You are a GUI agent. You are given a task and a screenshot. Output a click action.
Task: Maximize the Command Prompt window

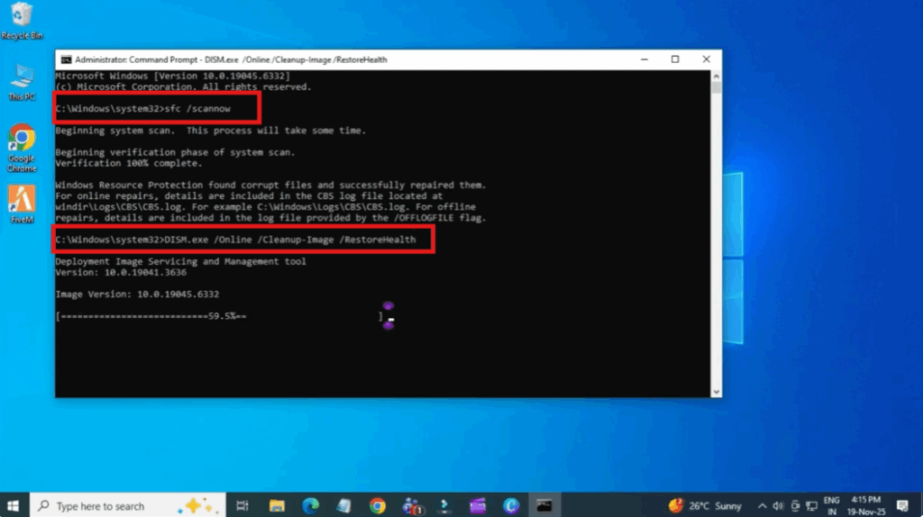[x=675, y=59]
